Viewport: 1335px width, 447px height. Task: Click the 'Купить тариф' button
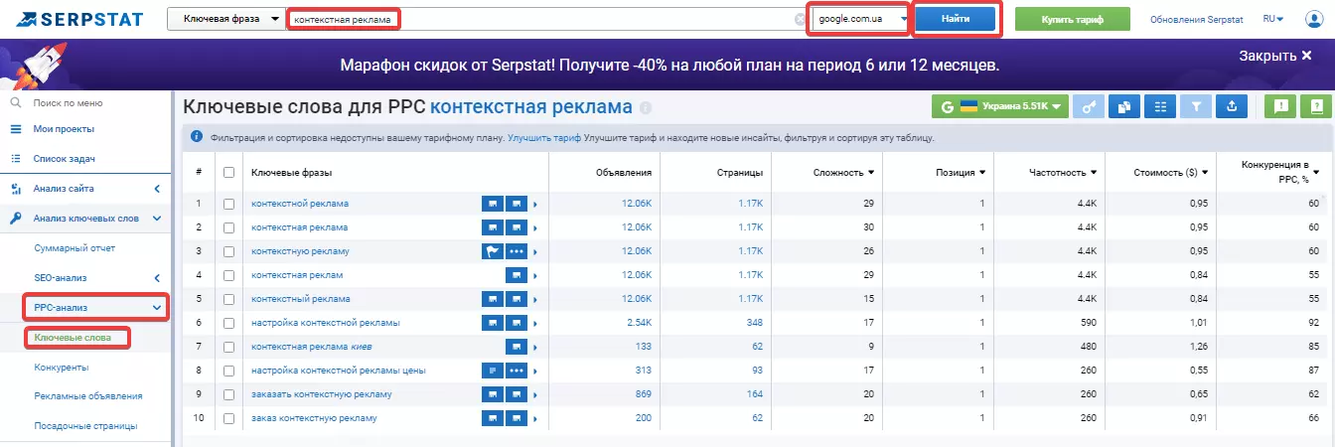1072,20
